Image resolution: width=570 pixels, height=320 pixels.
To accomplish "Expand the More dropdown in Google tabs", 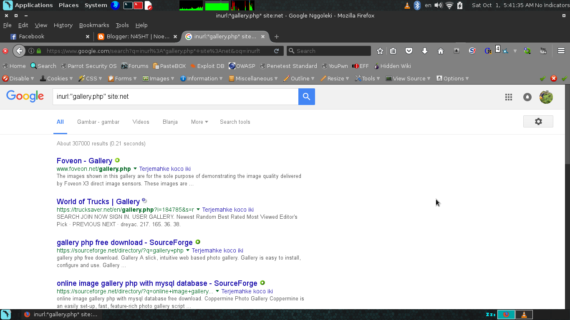I will coord(199,122).
